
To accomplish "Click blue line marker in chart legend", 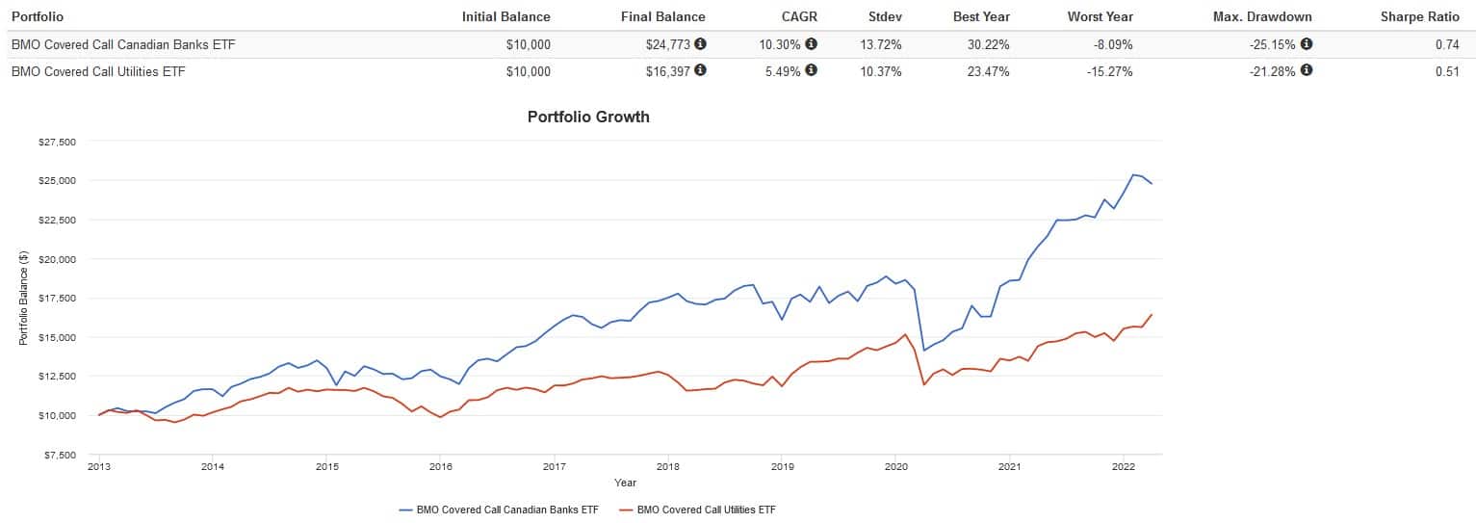I will [405, 510].
